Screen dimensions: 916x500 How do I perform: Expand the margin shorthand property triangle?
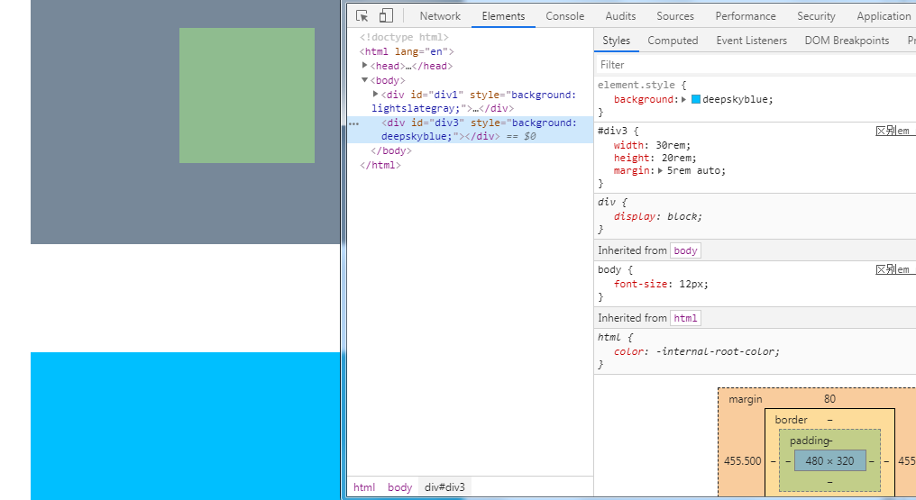click(x=660, y=171)
